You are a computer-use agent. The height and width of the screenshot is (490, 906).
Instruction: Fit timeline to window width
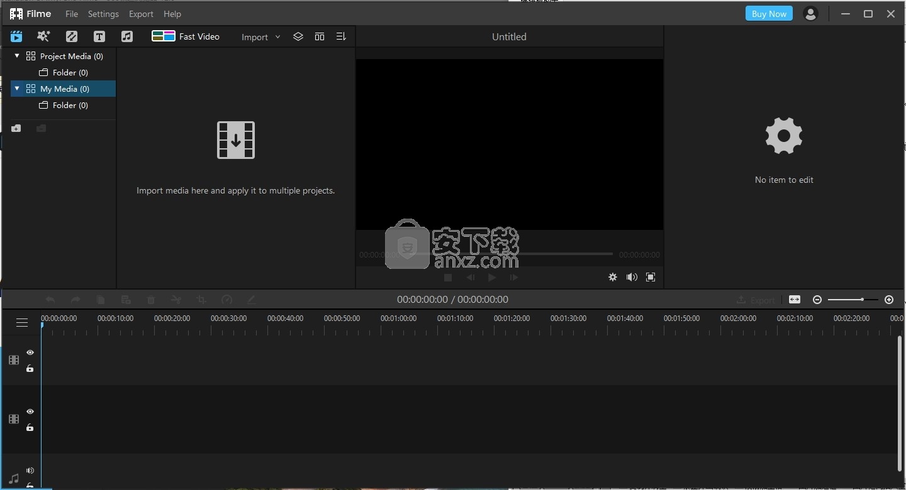[x=795, y=300]
